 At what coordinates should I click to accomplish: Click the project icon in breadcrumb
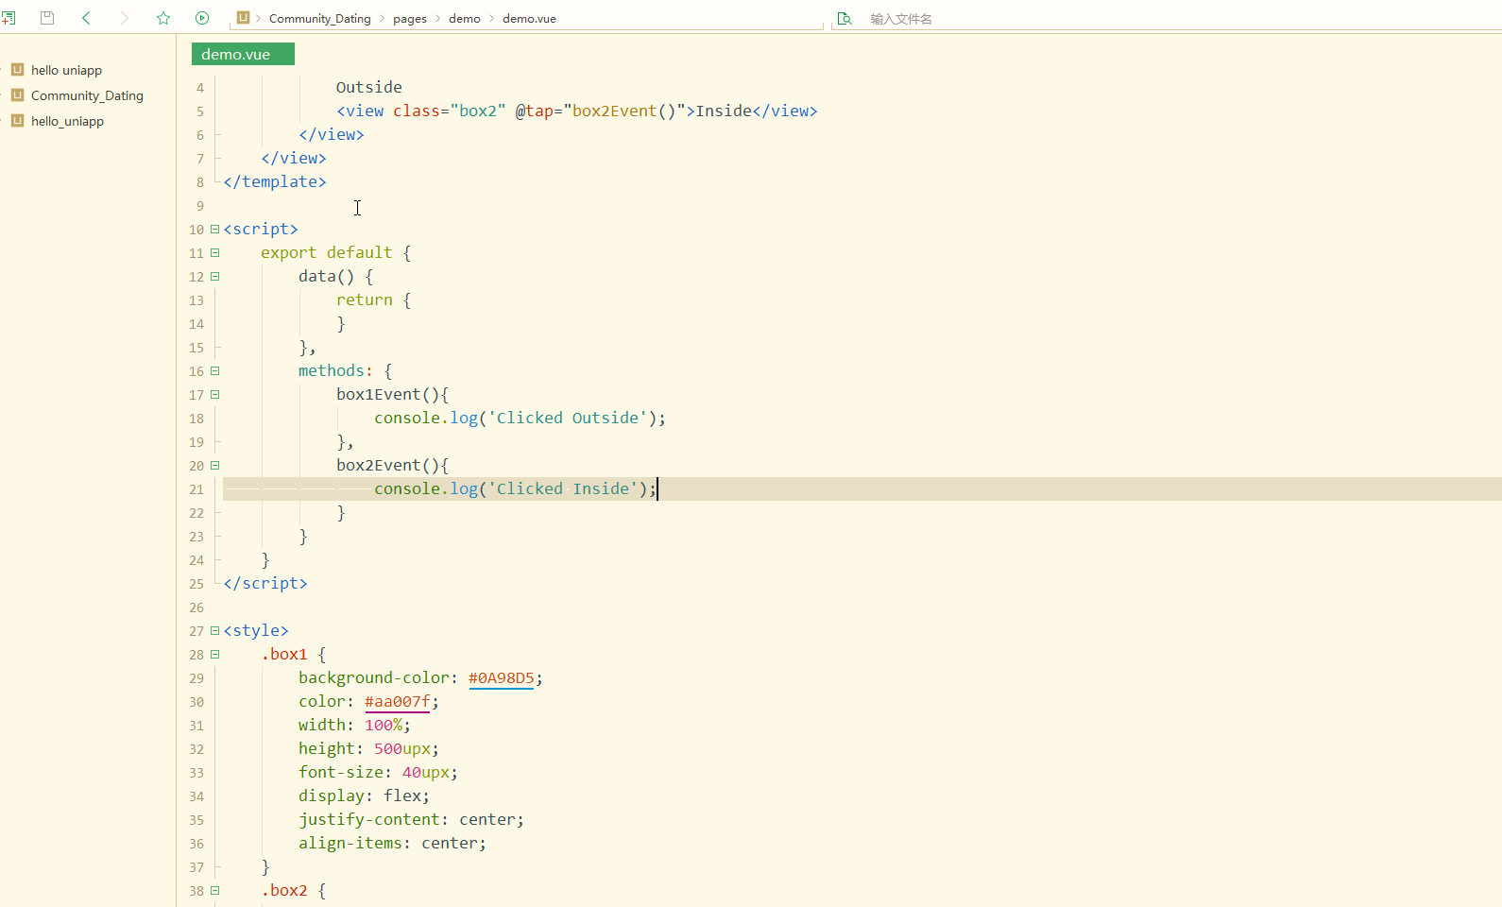[243, 18]
